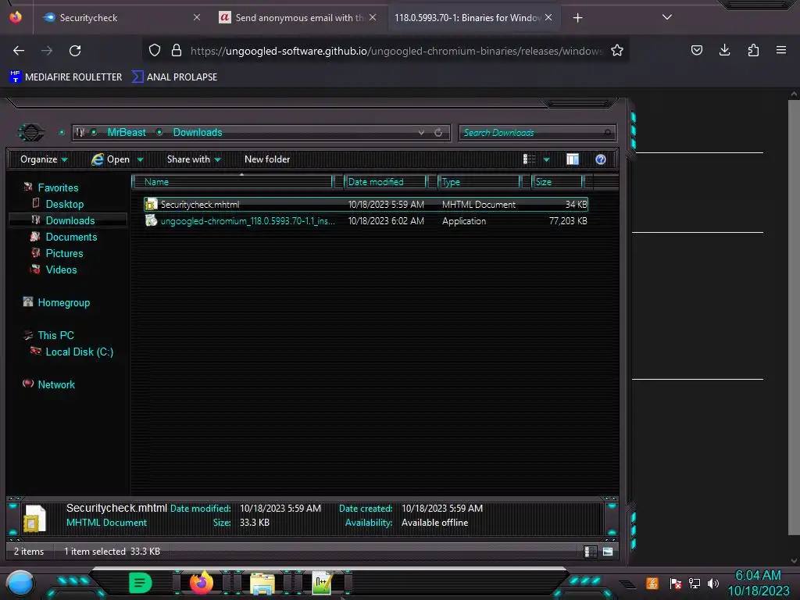Select Downloads in the address breadcrumb
The width and height of the screenshot is (800, 600).
(x=198, y=133)
